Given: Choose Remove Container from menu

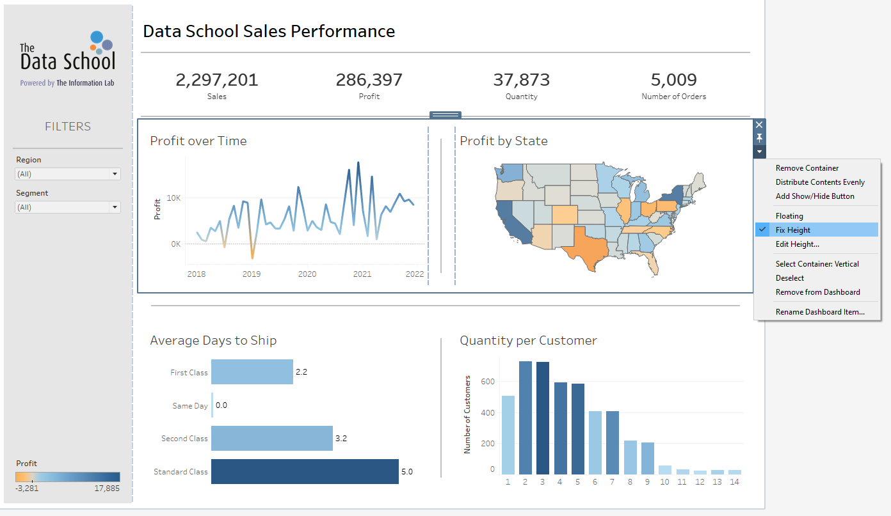Looking at the screenshot, I should (x=807, y=168).
